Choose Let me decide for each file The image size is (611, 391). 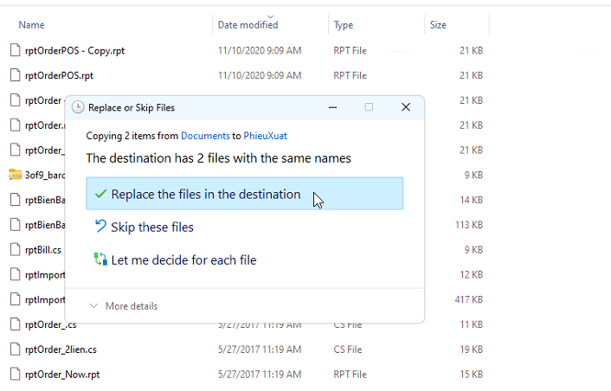[x=183, y=260]
